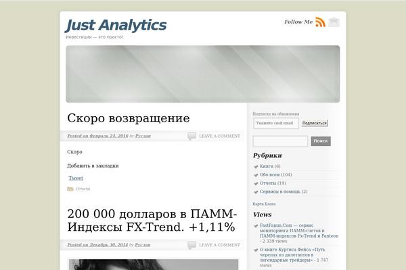This screenshot has height=270, width=406.
Task: Open the Карта Блога link
Action: (264, 204)
